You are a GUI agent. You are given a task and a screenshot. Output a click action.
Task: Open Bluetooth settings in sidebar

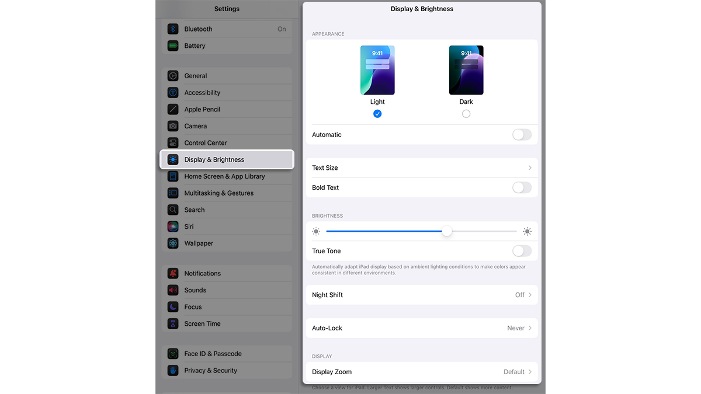[x=227, y=29]
